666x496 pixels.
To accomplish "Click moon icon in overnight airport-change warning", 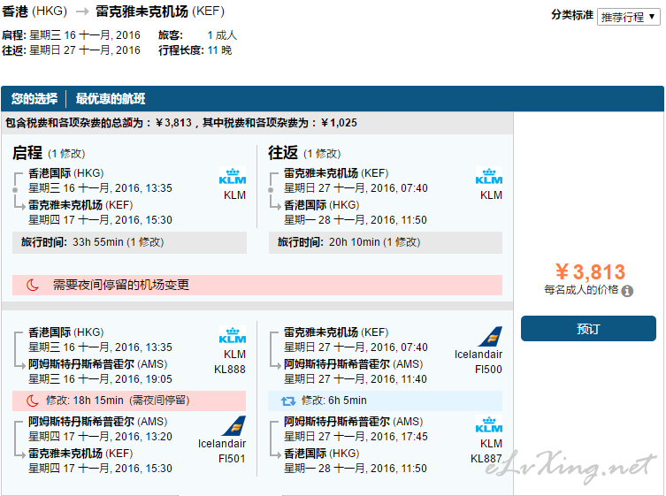I will [x=33, y=285].
